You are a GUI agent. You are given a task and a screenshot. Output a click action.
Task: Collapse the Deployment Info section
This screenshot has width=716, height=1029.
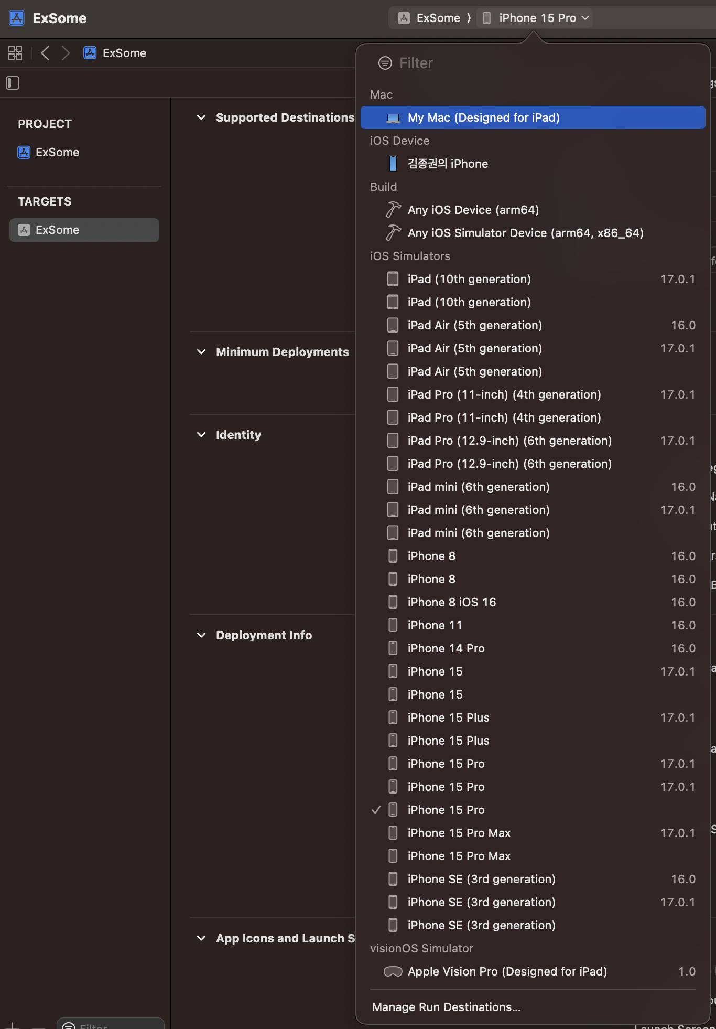click(201, 635)
